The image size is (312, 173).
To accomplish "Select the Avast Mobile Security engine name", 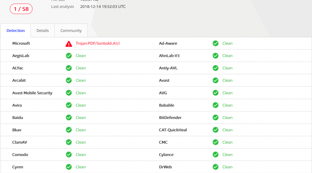I will [32, 93].
